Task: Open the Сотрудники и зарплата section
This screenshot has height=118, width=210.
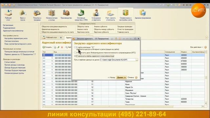Action: click(x=96, y=15)
